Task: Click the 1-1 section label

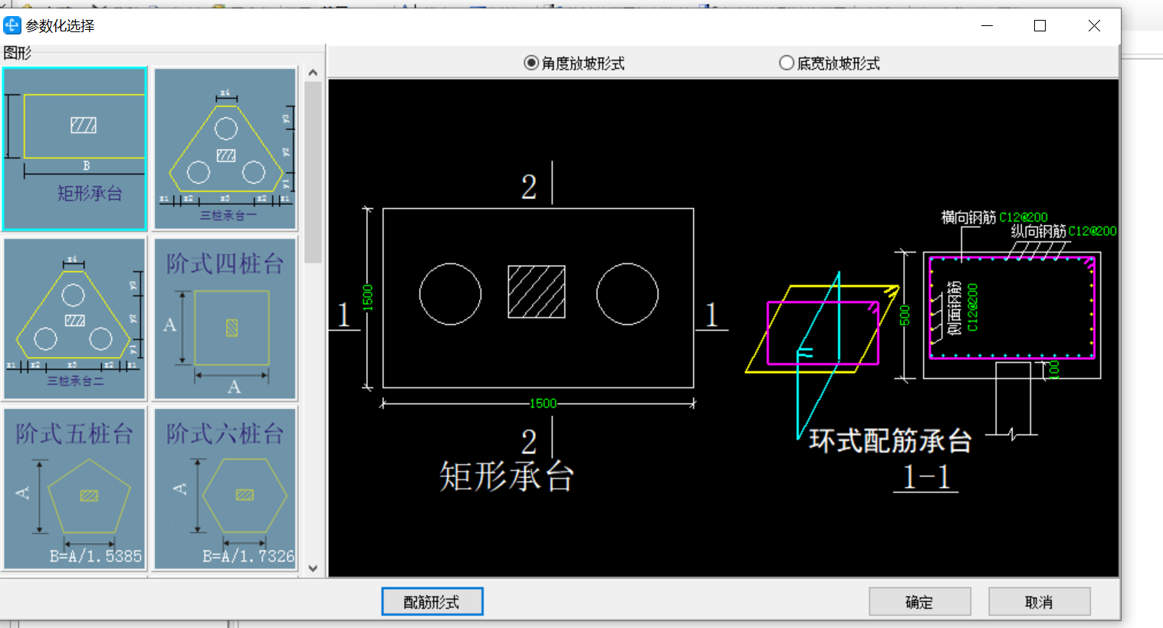Action: (x=926, y=477)
